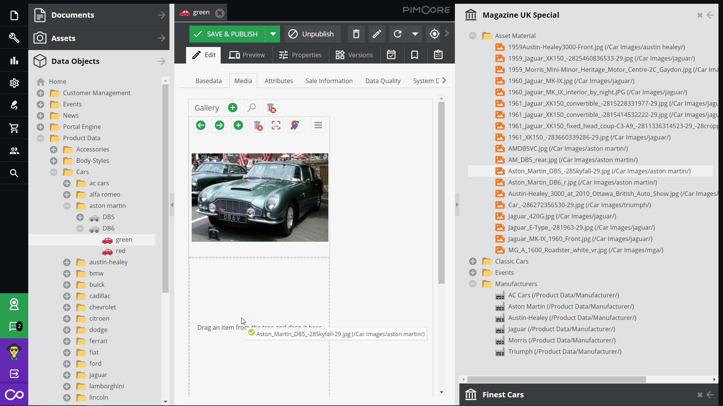Viewport: 723px width, 406px height.
Task: Open the Schedule calendar tab icon
Action: coord(391,55)
